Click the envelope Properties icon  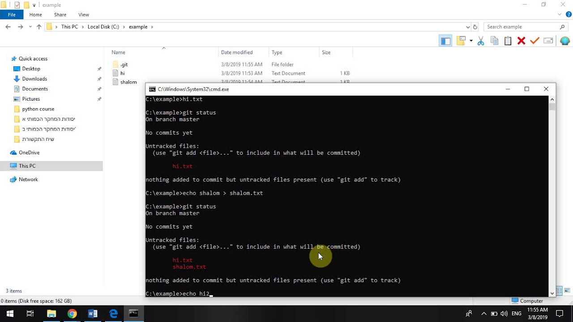[x=548, y=41]
